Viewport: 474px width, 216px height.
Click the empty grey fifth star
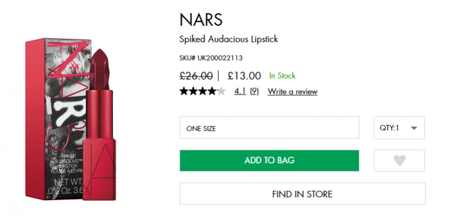[x=222, y=91]
